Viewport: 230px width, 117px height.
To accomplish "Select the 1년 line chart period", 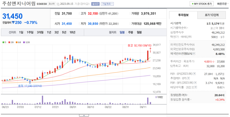I will pyautogui.click(x=49, y=32).
